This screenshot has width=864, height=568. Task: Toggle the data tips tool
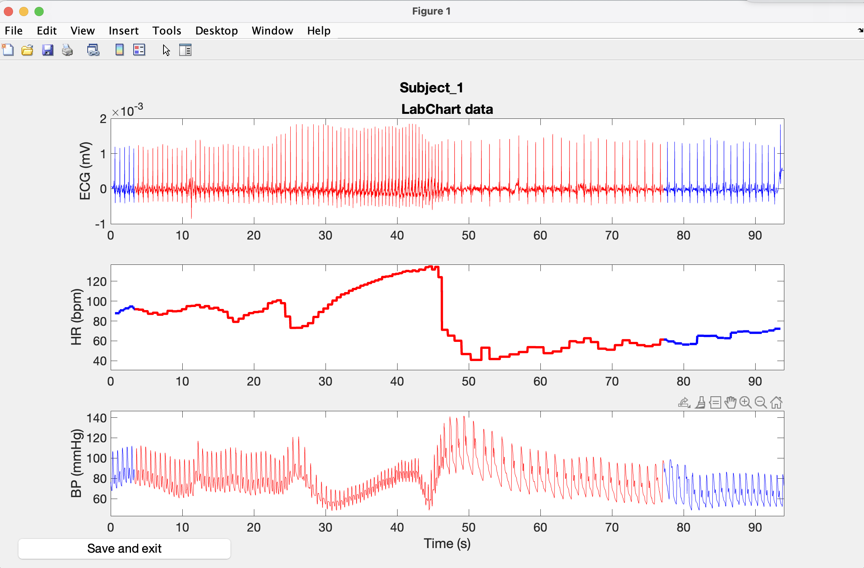click(715, 402)
